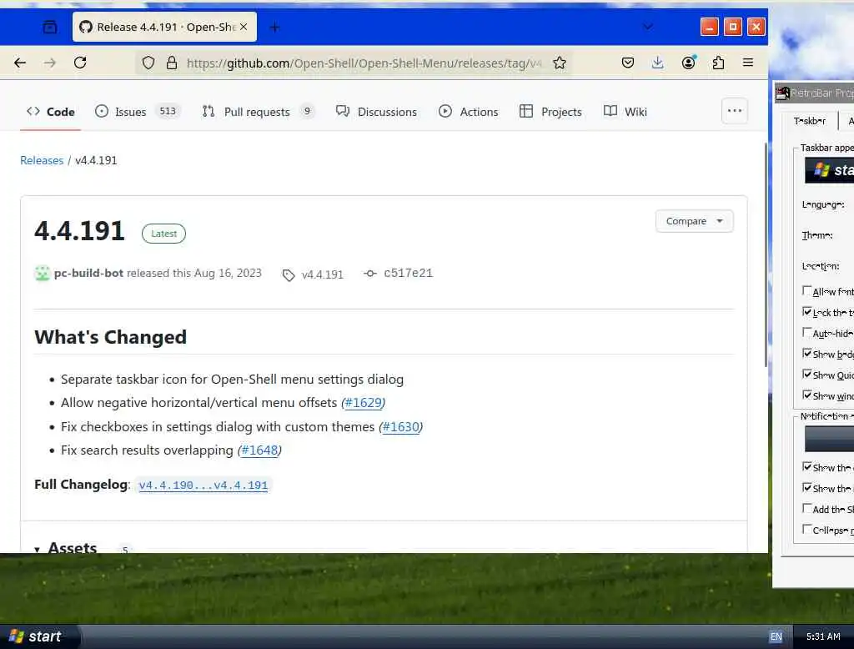
Task: Click the green Latest badge
Action: coord(163,234)
